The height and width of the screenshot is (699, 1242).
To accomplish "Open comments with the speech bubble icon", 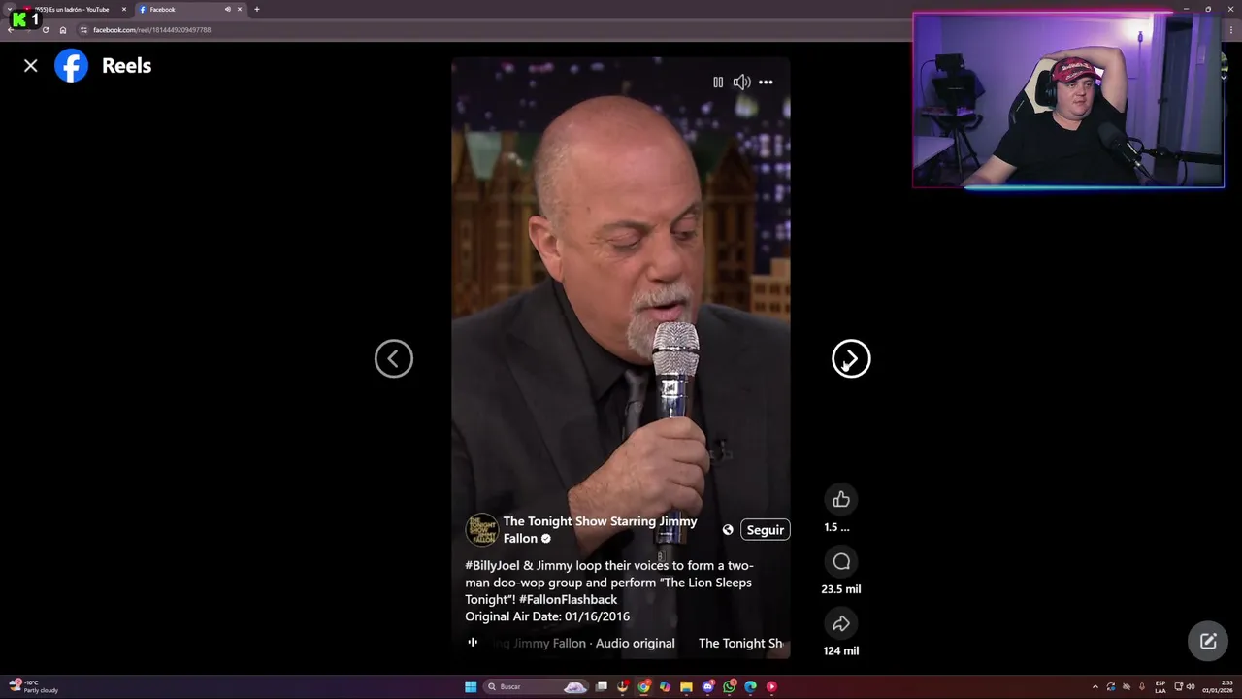I will pyautogui.click(x=841, y=561).
